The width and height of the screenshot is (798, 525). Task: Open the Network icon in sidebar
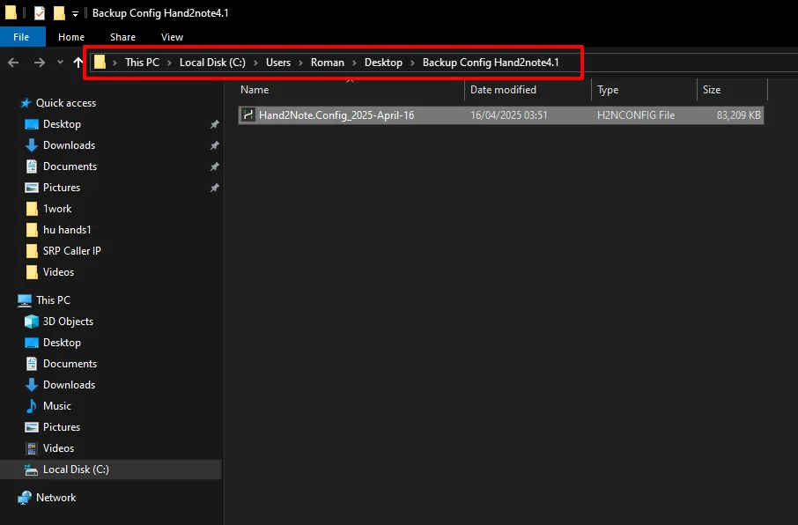click(x=25, y=498)
